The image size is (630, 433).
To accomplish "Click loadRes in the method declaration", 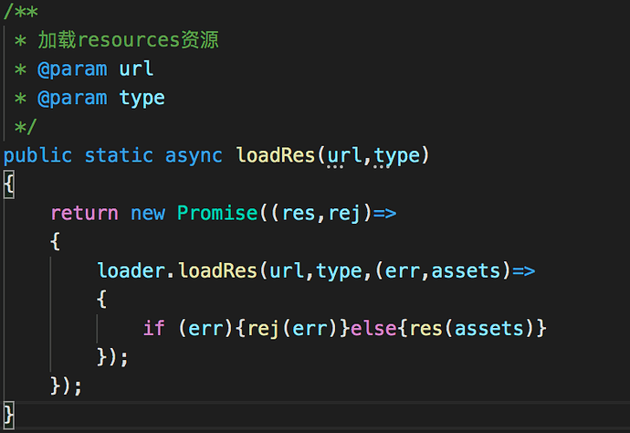I will 276,155.
